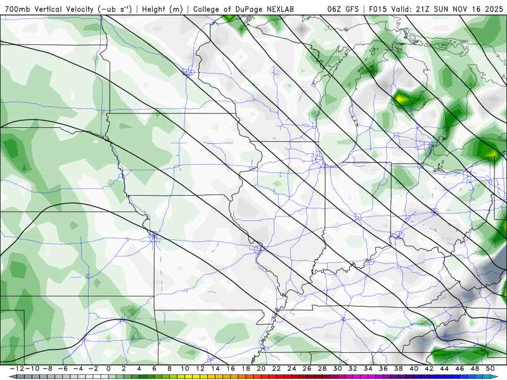Click the "22" color scale label
Screen dimensions: 507x380
pyautogui.click(x=276, y=369)
